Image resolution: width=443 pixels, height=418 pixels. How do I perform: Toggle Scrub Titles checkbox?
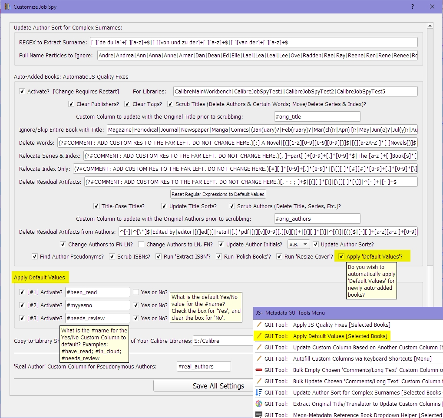(170, 104)
